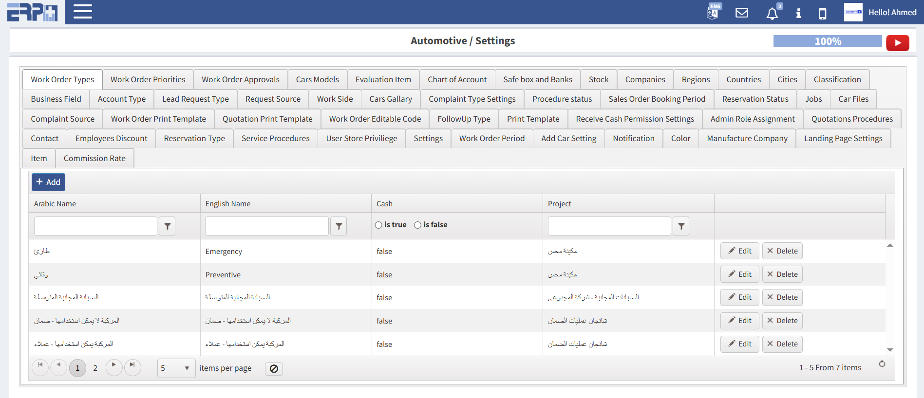Open the mail inbox envelope icon
This screenshot has width=924, height=398.
click(x=741, y=13)
